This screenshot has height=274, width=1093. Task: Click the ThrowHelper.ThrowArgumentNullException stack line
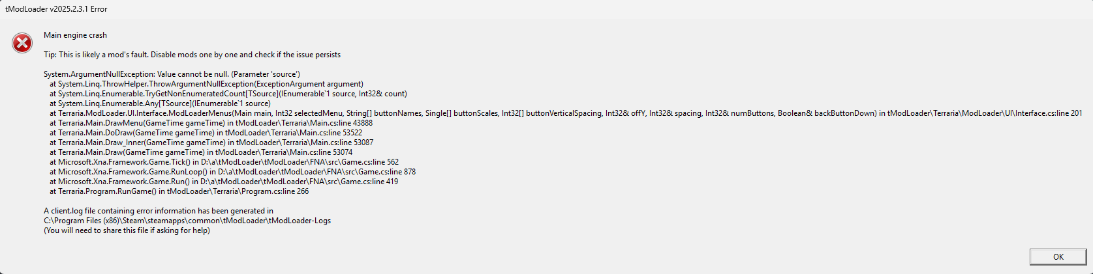tap(206, 84)
